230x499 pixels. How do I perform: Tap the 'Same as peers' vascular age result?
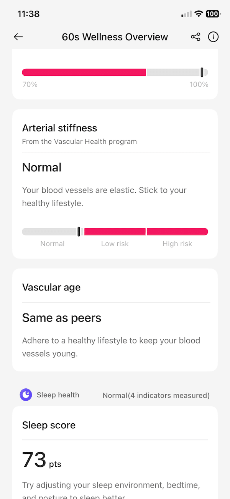[62, 318]
